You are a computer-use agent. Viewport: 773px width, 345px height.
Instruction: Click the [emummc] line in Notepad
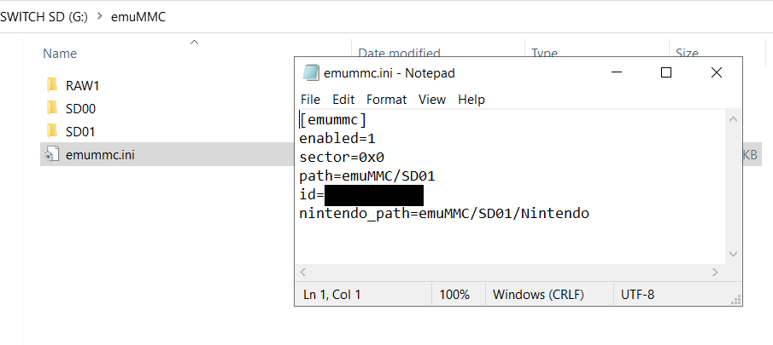(x=333, y=120)
